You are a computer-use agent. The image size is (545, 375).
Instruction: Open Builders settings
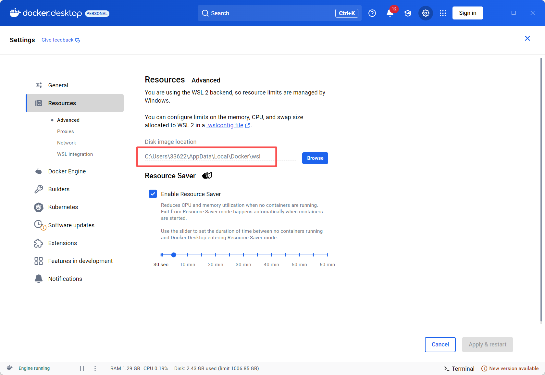click(75, 189)
